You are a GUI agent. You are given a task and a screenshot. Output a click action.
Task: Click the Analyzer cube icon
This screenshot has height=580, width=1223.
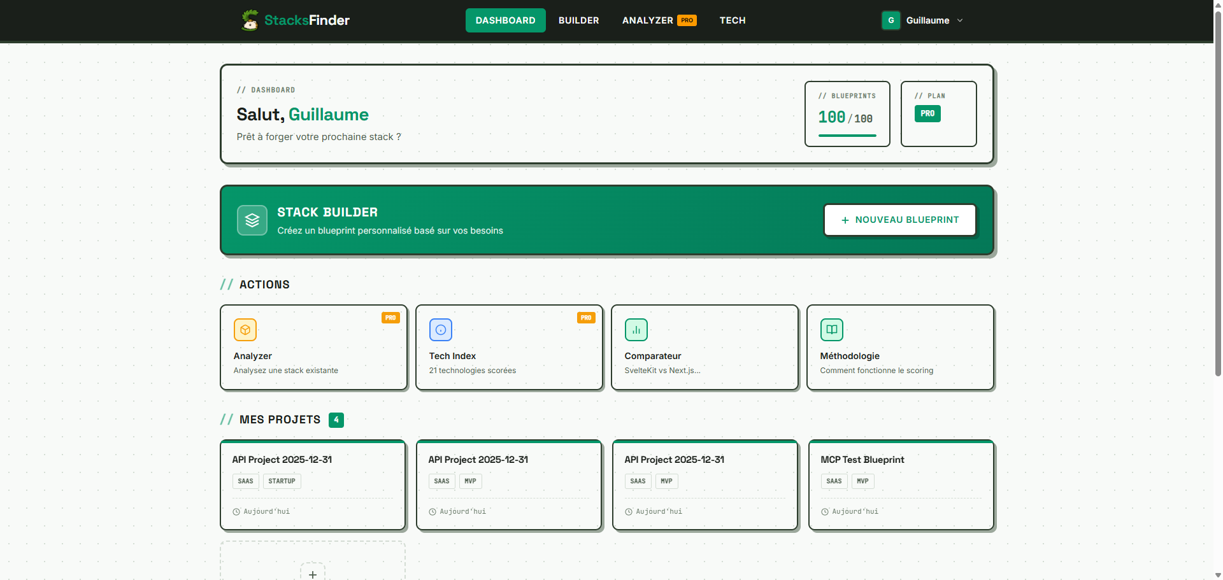tap(245, 330)
